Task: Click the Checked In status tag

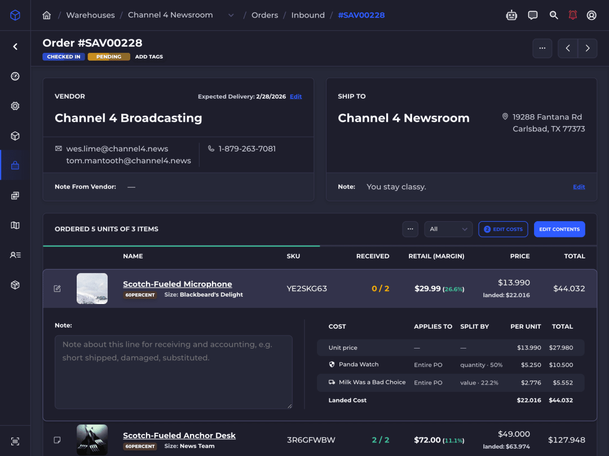Action: (x=64, y=57)
